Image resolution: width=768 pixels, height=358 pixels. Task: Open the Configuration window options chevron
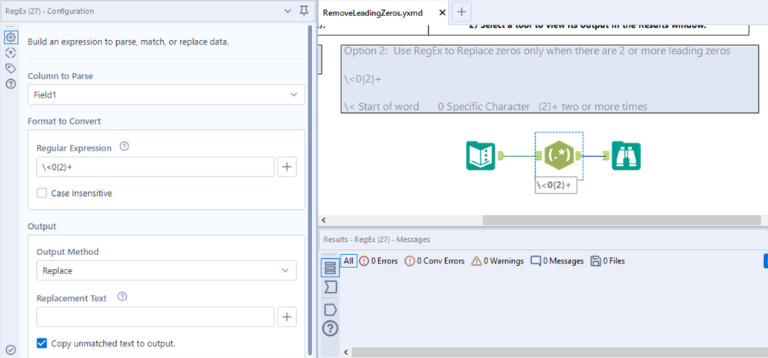click(x=288, y=11)
